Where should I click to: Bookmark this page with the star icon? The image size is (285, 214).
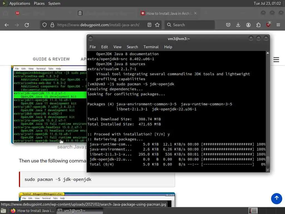(x=158, y=25)
